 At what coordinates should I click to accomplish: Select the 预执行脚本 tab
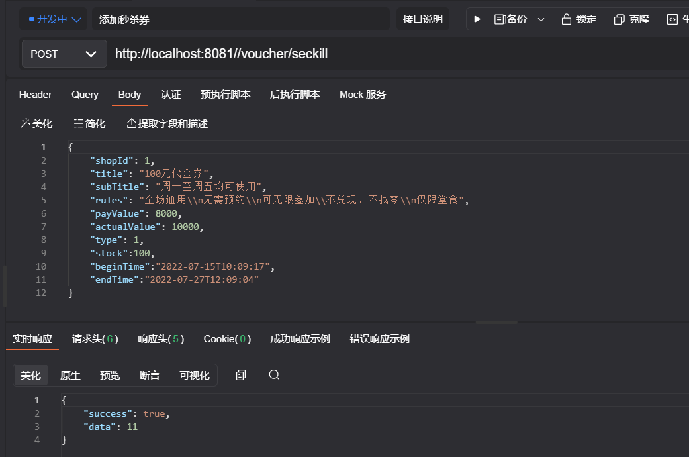click(225, 95)
